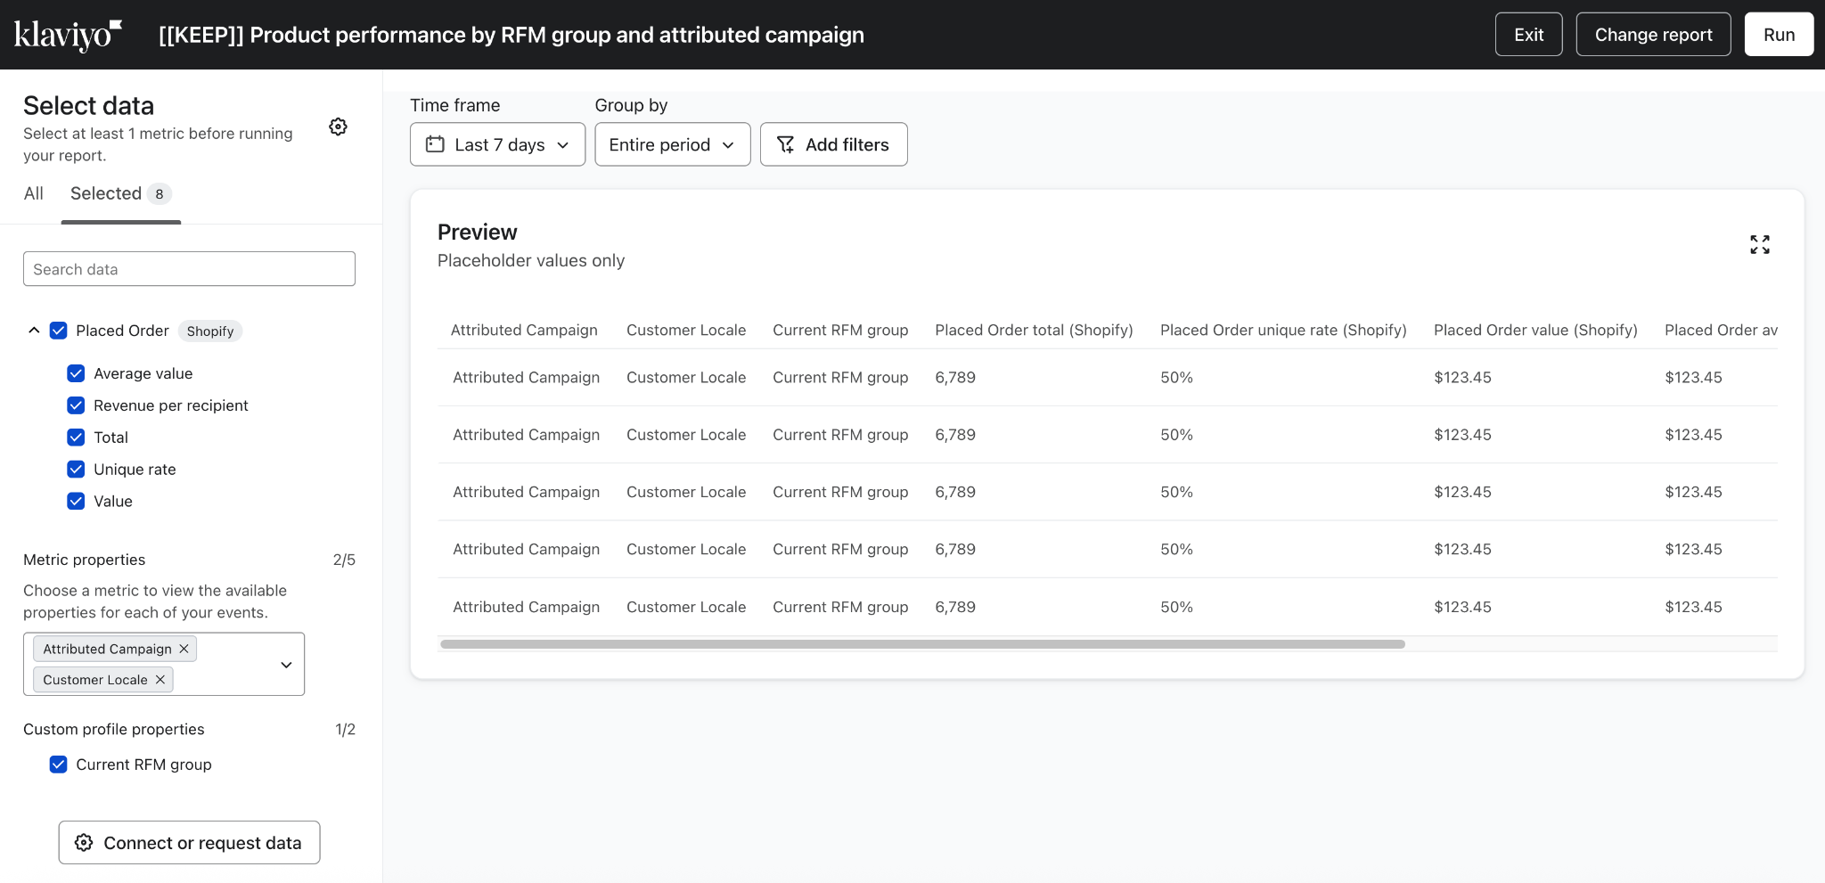
Task: Remove the Customer Locale property tag
Action: tap(160, 679)
